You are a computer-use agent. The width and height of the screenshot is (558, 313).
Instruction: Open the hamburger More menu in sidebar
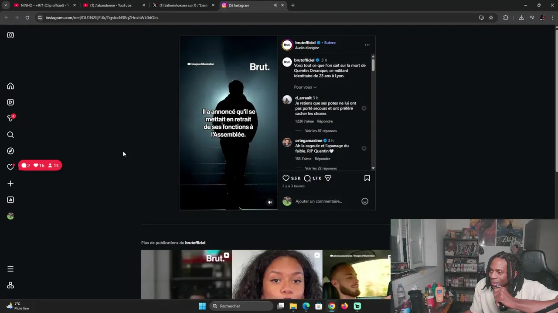click(x=10, y=269)
